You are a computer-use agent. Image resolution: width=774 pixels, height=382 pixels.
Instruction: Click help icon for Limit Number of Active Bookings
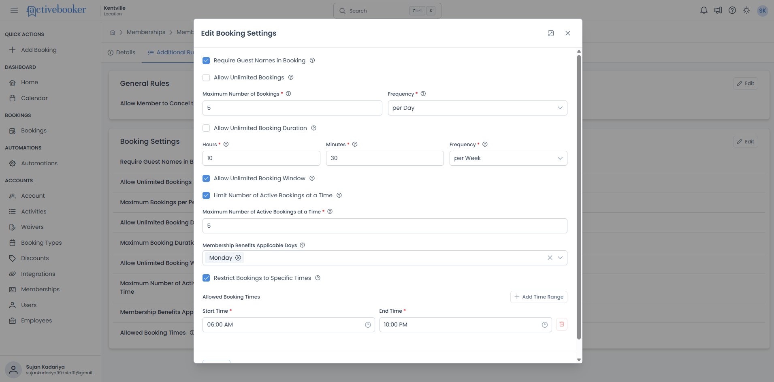pyautogui.click(x=339, y=195)
